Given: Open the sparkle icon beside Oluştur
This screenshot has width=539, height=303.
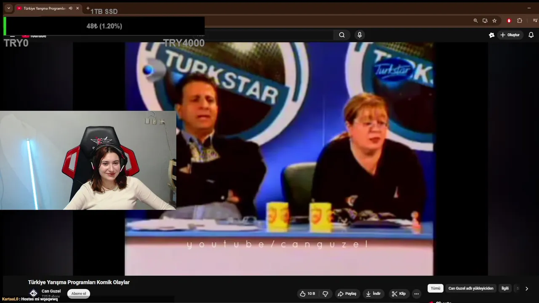Looking at the screenshot, I should (x=491, y=35).
